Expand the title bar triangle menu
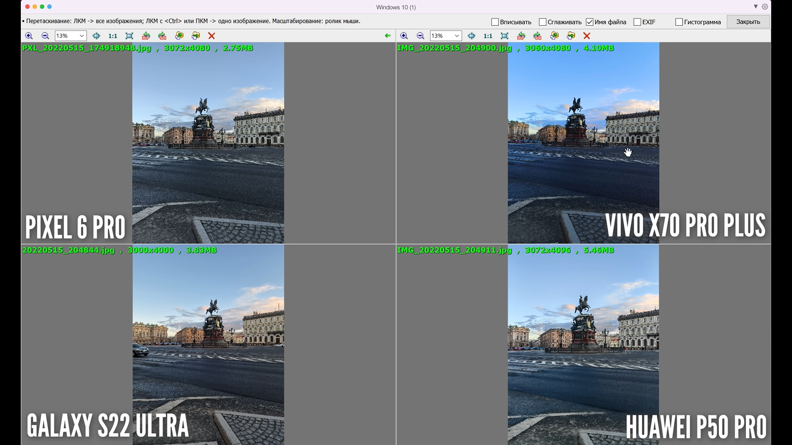 click(x=755, y=7)
